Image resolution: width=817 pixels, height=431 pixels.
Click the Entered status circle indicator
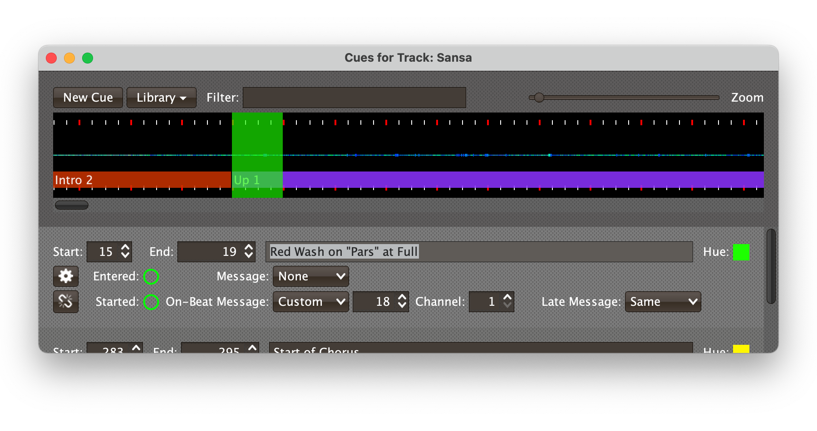tap(151, 276)
